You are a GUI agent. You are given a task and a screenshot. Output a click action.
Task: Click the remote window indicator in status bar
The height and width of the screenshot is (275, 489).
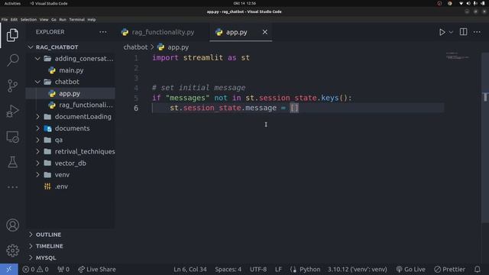[x=9, y=270]
